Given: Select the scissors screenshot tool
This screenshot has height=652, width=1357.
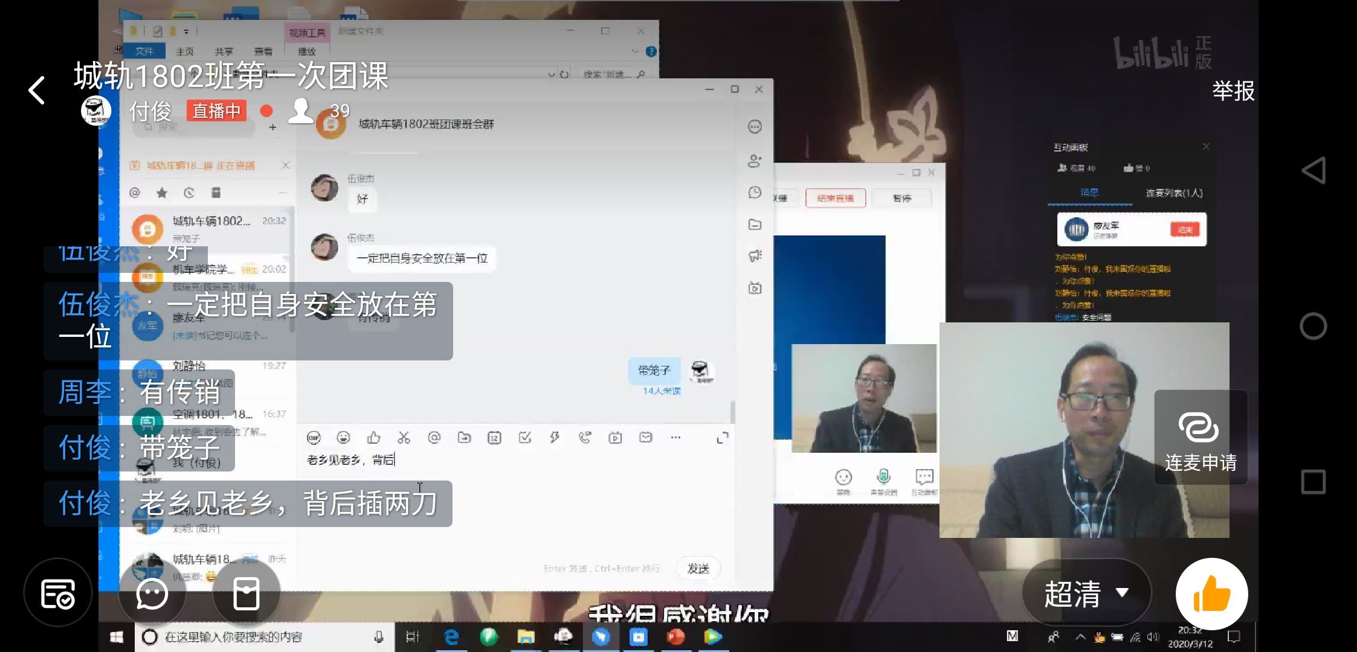Looking at the screenshot, I should coord(404,437).
